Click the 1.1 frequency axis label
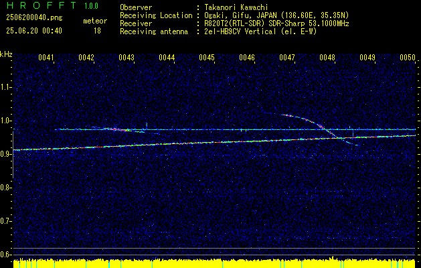This screenshot has height=268, width=421. (x=6, y=87)
